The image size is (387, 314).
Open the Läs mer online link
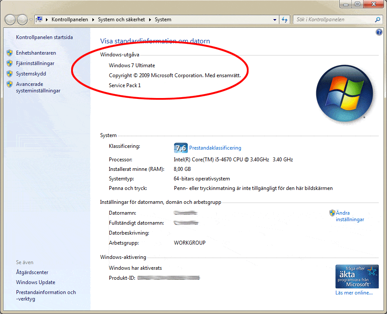(354, 293)
